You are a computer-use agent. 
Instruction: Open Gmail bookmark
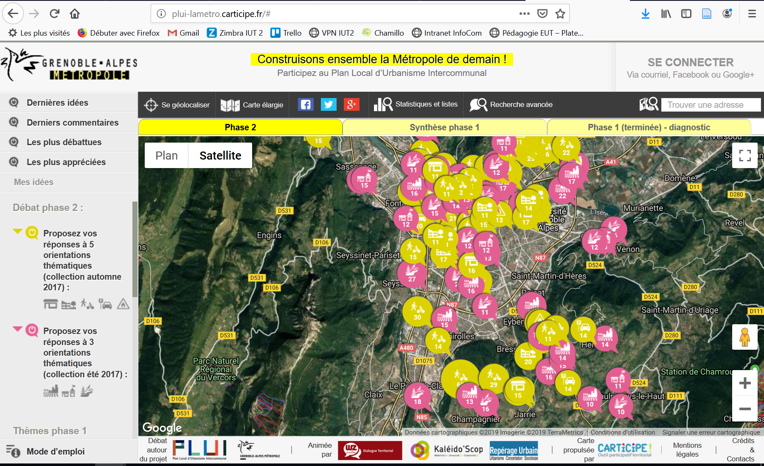(183, 33)
